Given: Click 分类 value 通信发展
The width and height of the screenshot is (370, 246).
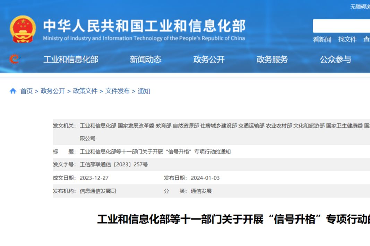Looking at the screenshot, I should point(201,191).
